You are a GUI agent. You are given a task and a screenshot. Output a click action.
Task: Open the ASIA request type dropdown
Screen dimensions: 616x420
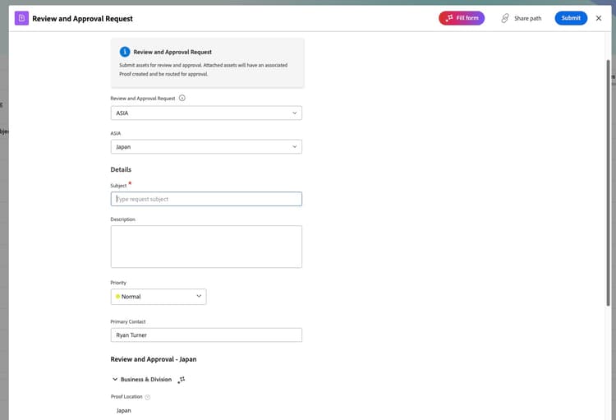206,113
